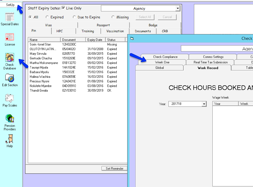Click the Check window title bar icon
253x187 pixels.
[132, 38]
